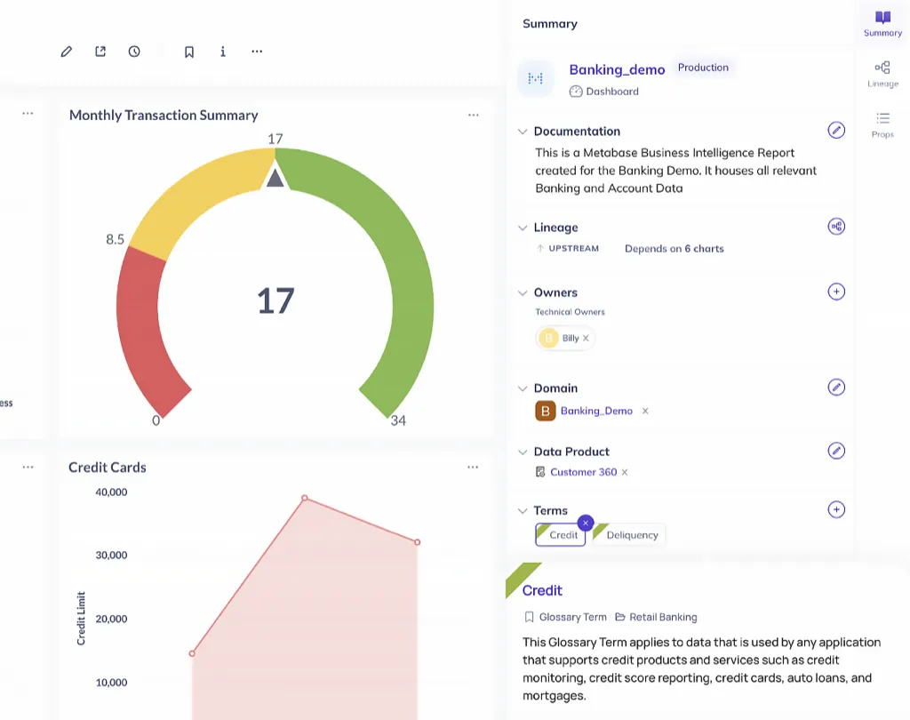Switch to the Props sidebar tab
Screen dimensions: 910x720
pos(882,124)
